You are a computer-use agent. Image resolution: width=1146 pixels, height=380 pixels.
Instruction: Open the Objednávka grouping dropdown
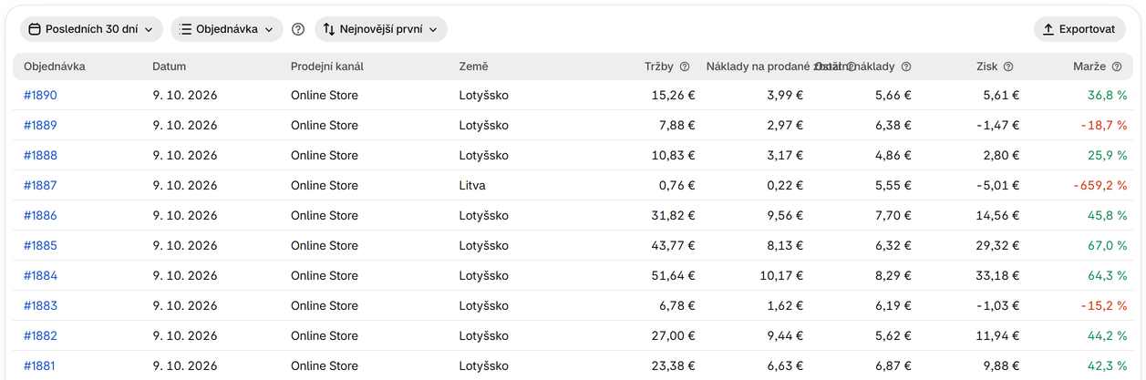tap(226, 29)
